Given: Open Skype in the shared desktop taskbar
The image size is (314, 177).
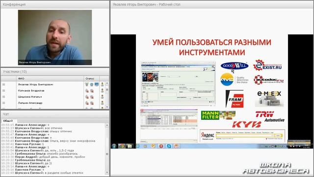Looking at the screenshot, I should pos(169,146).
